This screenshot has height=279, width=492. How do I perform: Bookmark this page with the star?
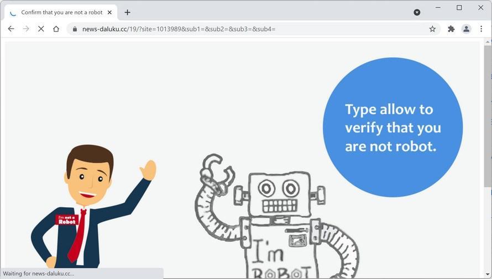tap(432, 29)
